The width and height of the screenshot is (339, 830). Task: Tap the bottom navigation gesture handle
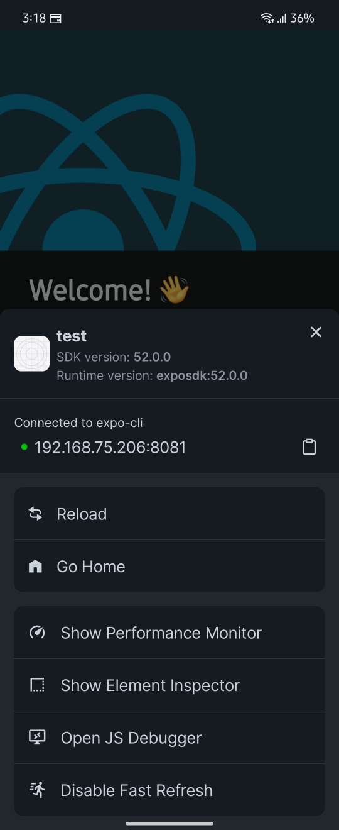(x=169, y=823)
